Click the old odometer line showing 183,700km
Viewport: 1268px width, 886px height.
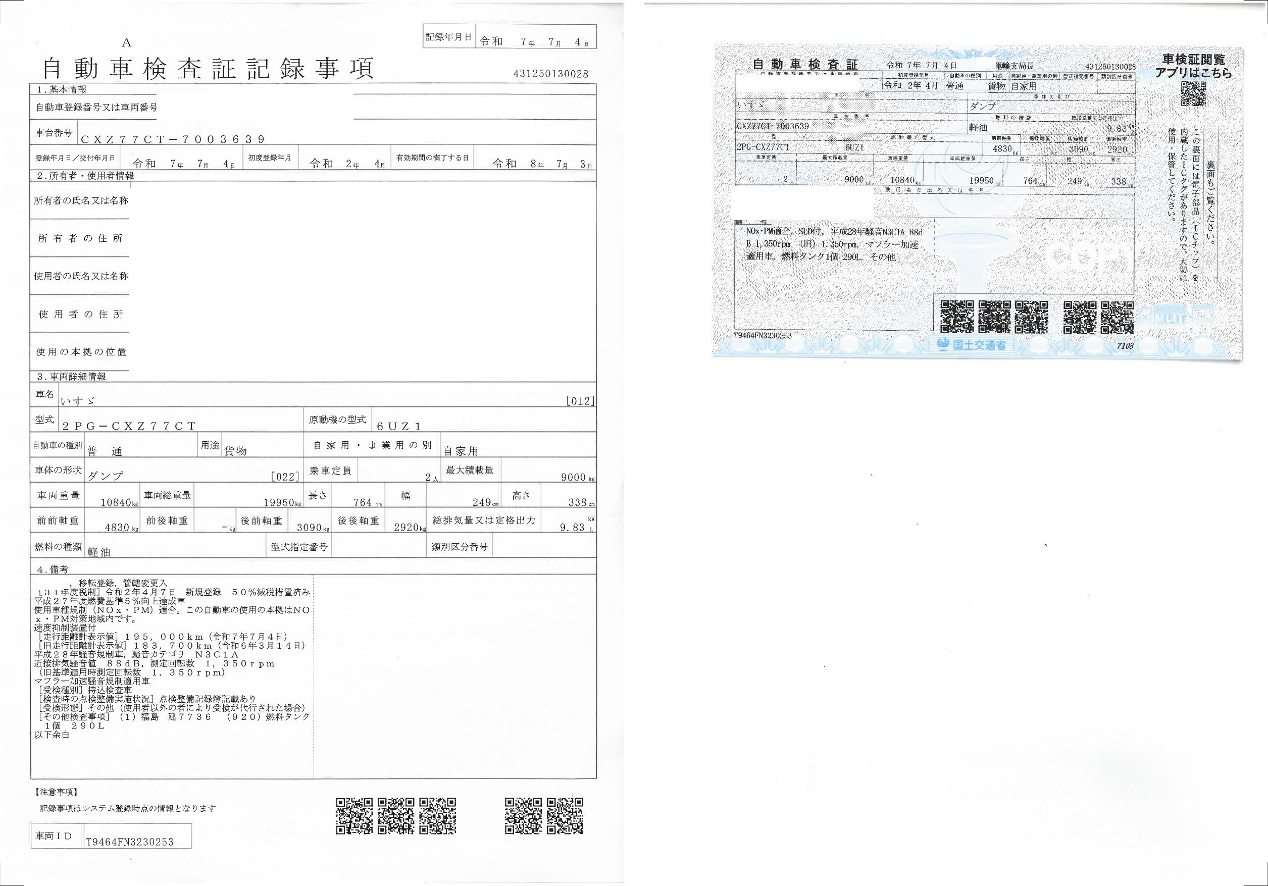click(172, 645)
